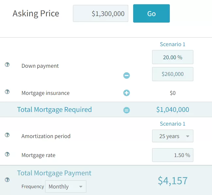Click the Go button
Image resolution: width=212 pixels, height=195 pixels.
[151, 13]
